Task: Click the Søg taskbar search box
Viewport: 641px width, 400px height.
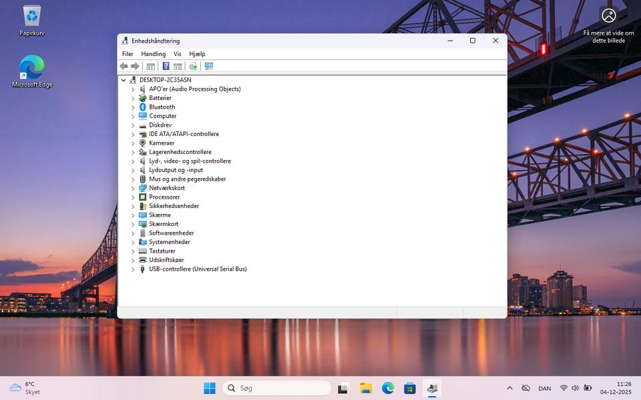Action: [x=276, y=388]
